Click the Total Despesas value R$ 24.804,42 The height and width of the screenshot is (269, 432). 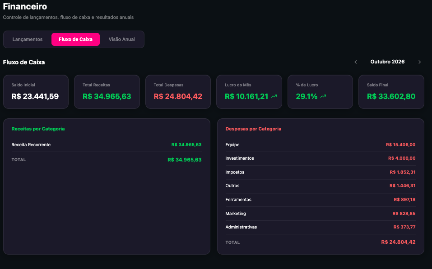178,96
